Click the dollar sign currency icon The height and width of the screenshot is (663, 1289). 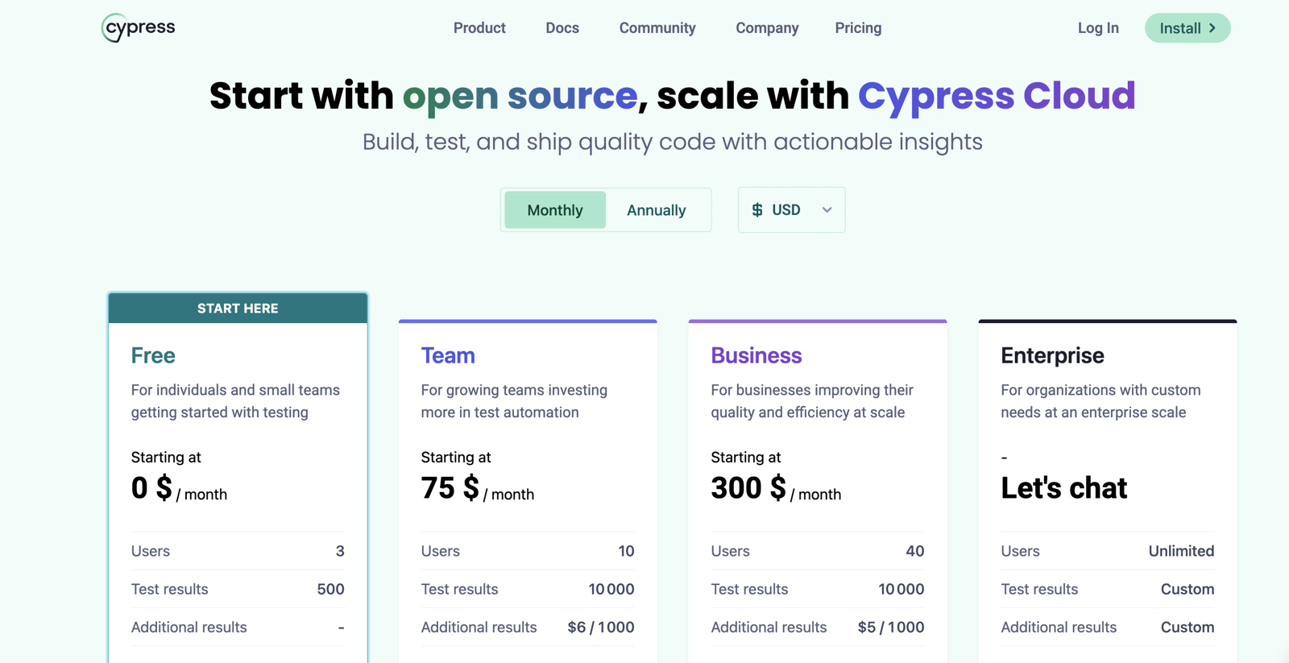pyautogui.click(x=757, y=210)
